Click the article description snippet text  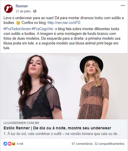click(62, 134)
